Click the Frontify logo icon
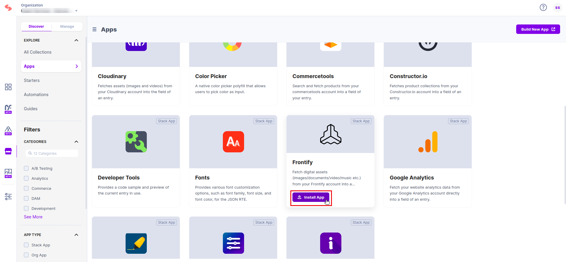566x262 pixels. (331, 134)
